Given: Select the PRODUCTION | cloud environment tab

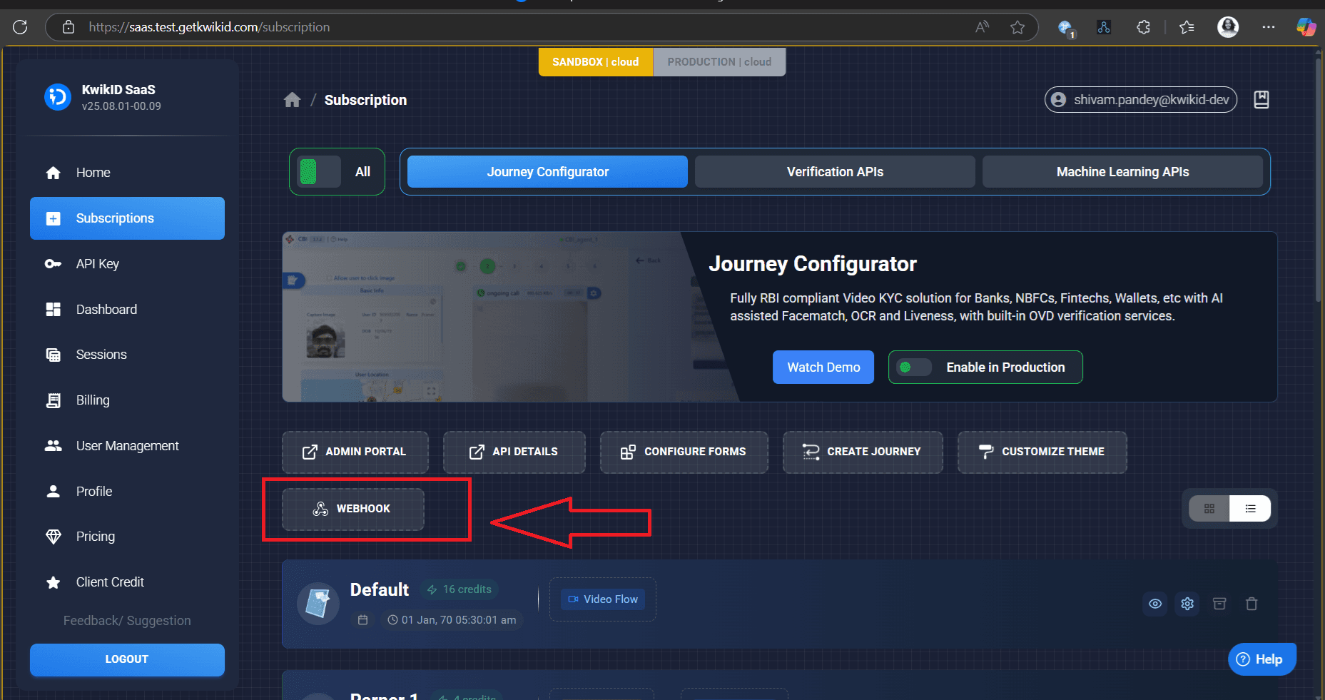Looking at the screenshot, I should click(x=719, y=62).
